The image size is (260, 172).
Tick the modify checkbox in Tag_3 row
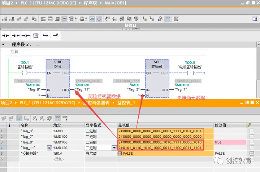point(252,131)
